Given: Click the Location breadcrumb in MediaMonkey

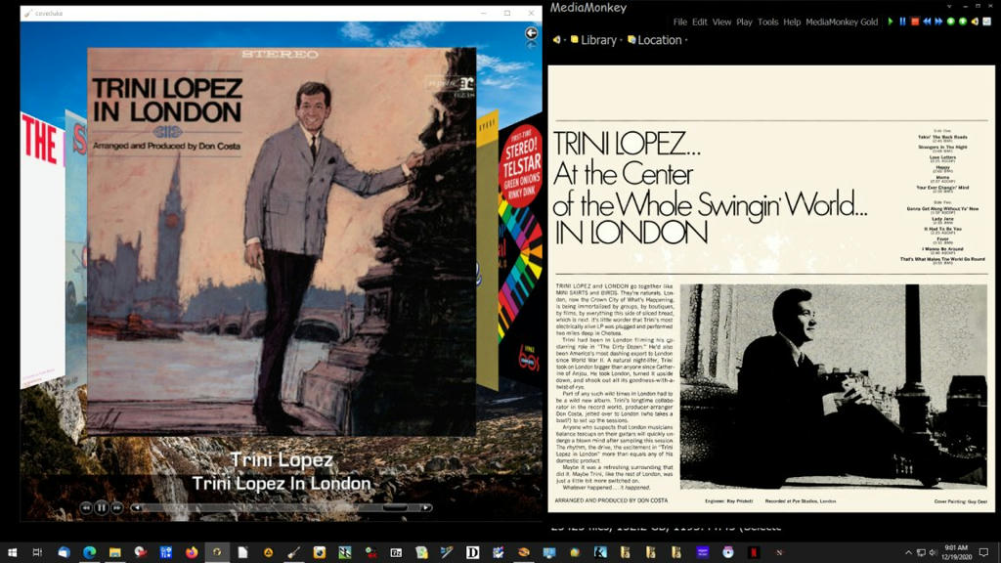Looking at the screenshot, I should (x=660, y=39).
